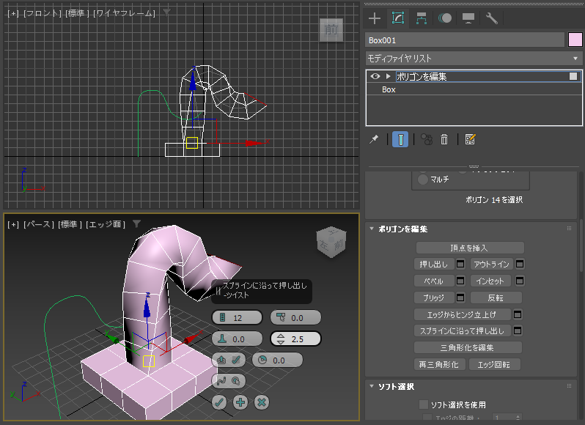
Task: Click caddy taper curve field with flared icon
Action: [237, 339]
